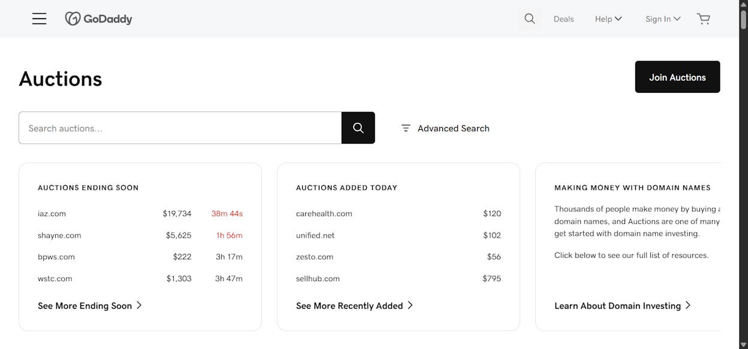Click the Join Auctions button
The height and width of the screenshot is (349, 748).
tap(677, 77)
